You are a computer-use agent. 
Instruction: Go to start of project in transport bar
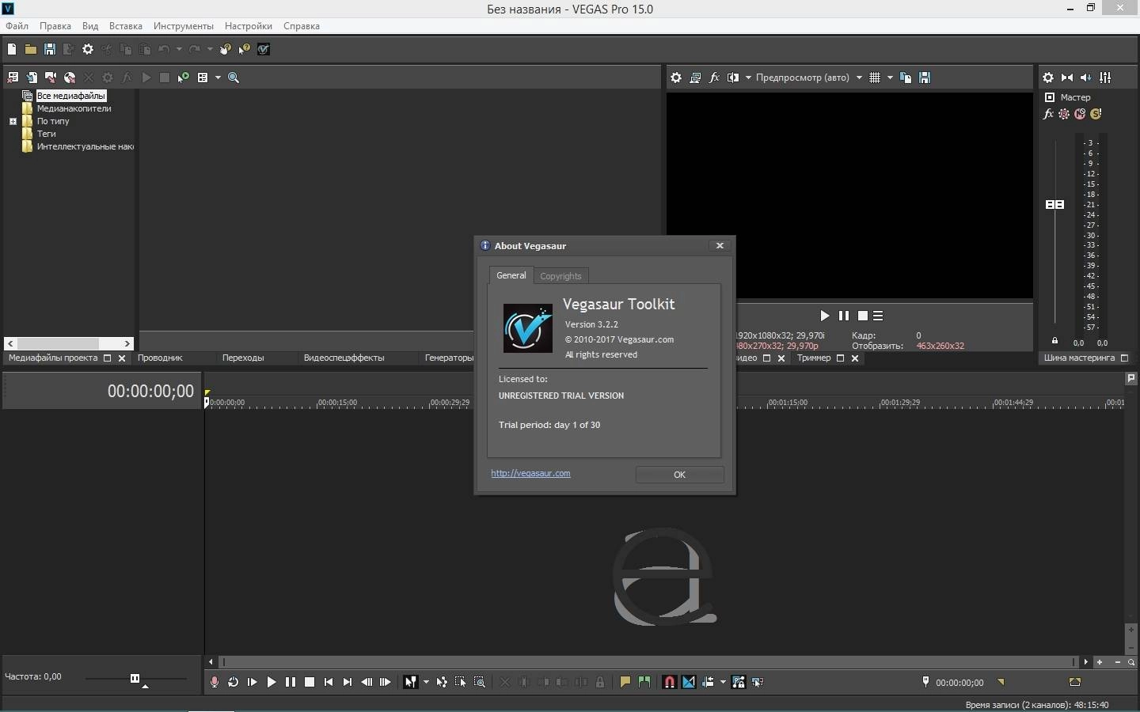click(329, 682)
